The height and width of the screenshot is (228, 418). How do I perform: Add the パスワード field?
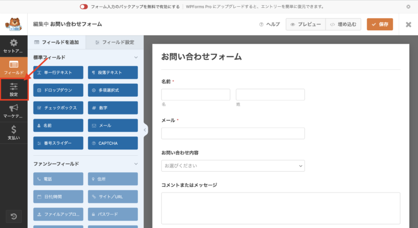click(113, 214)
